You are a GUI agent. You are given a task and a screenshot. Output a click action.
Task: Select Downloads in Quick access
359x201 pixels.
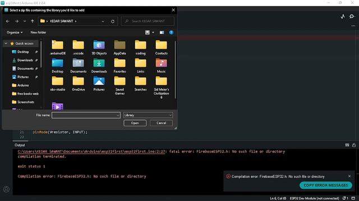(25, 60)
